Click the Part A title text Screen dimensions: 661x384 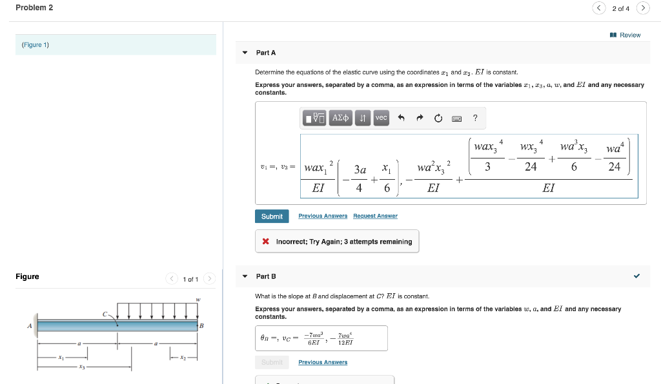coord(266,53)
